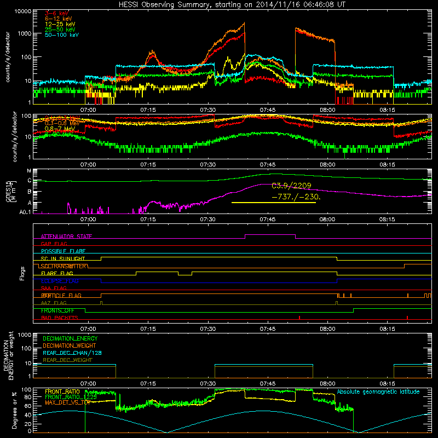Click the Absolute geomagnetic latitude label
The image size is (438, 438).
378,392
